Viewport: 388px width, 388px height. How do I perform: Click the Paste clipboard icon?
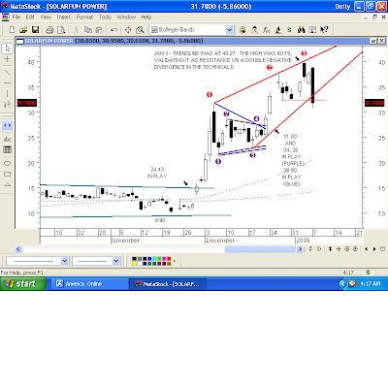(x=100, y=30)
